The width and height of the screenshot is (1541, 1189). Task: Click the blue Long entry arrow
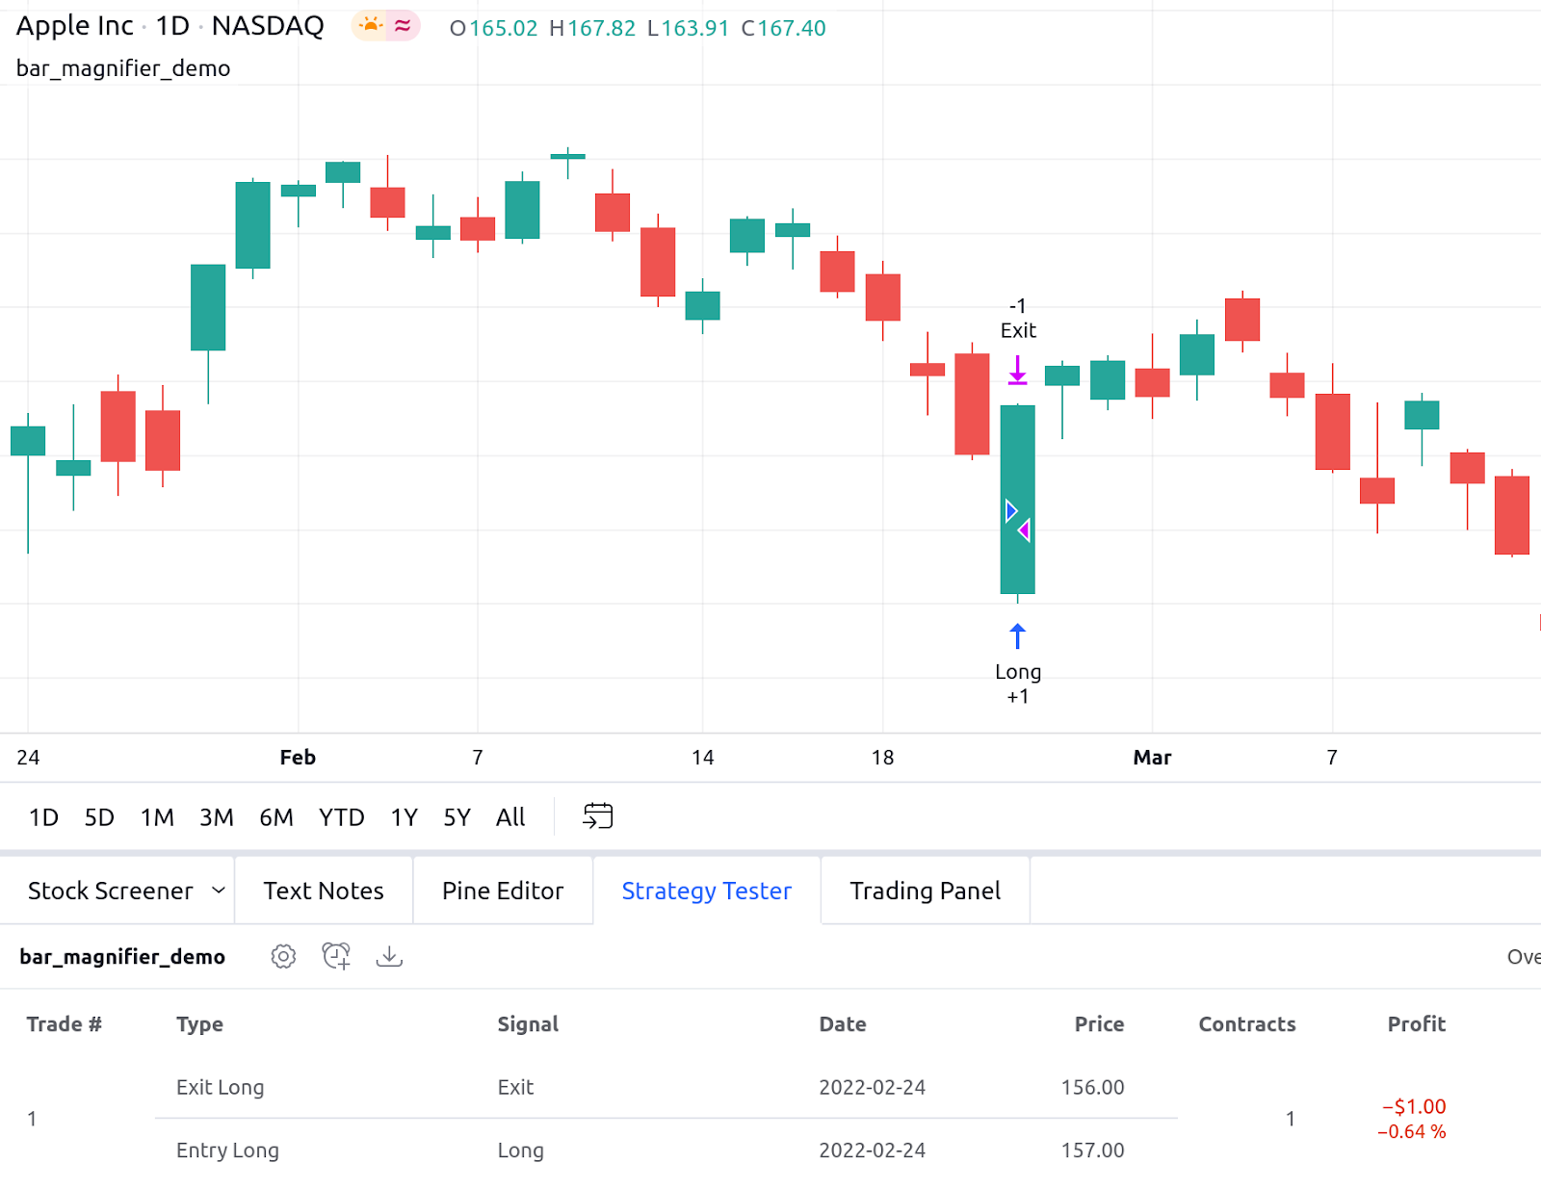[x=1017, y=636]
